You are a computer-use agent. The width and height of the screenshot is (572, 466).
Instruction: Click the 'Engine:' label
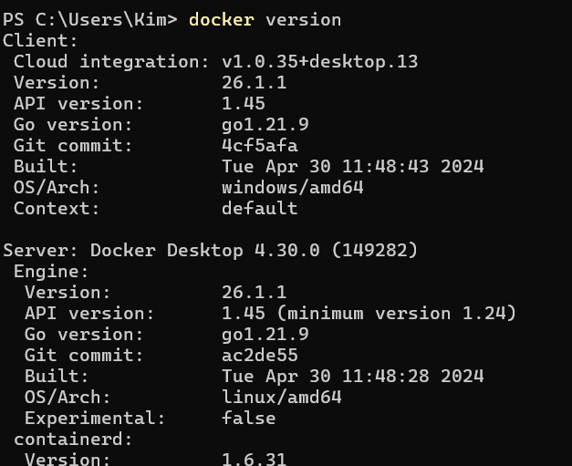click(51, 272)
